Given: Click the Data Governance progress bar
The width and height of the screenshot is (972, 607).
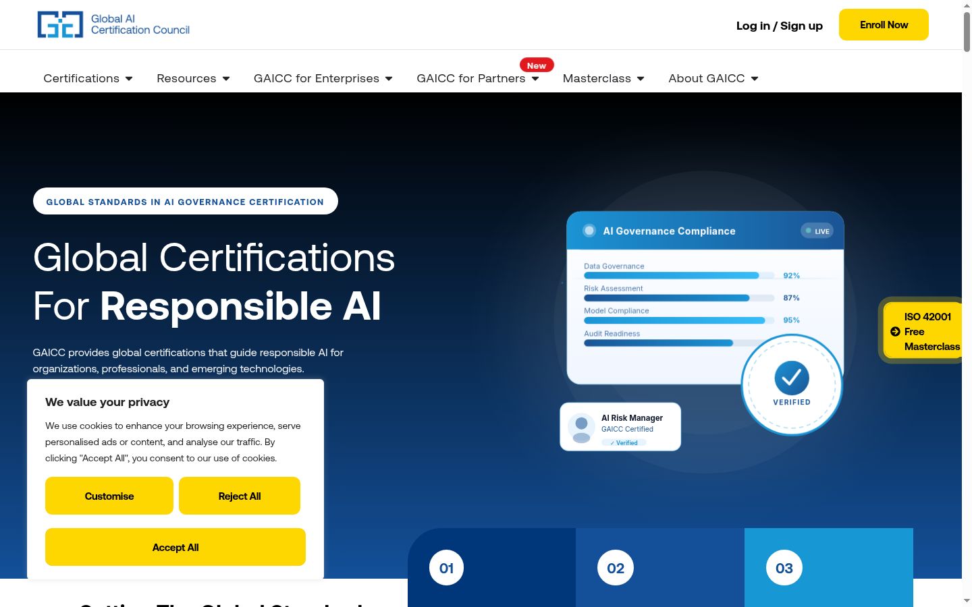Looking at the screenshot, I should click(679, 275).
